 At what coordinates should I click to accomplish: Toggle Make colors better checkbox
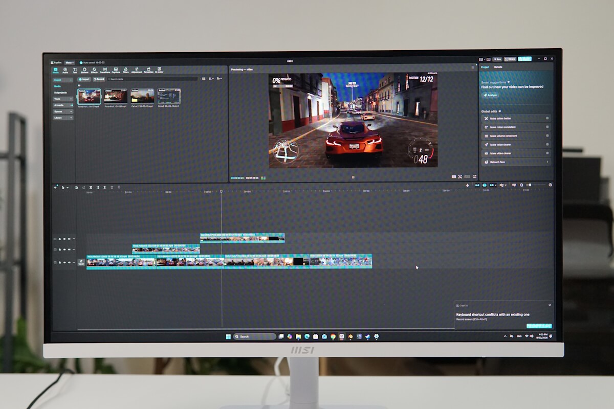coord(547,118)
